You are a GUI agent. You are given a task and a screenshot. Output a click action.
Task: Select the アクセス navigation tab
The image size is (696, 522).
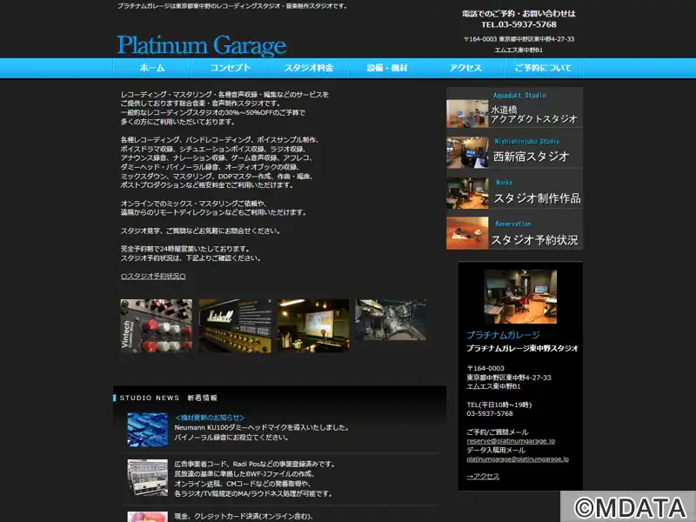coord(465,68)
